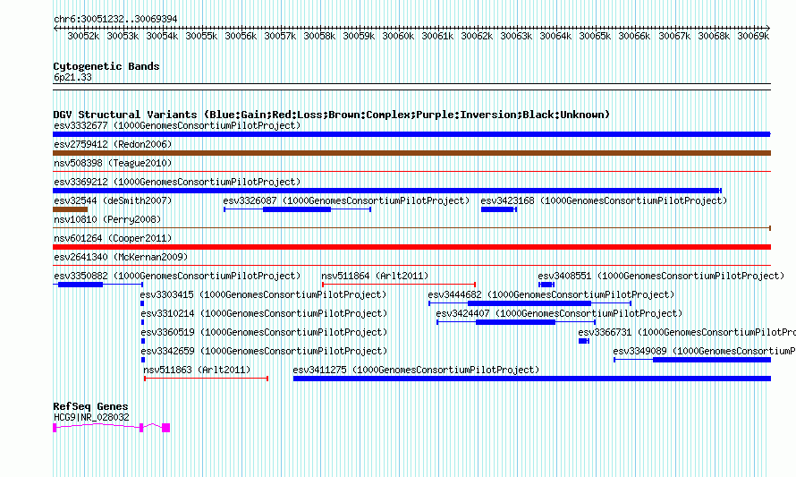The height and width of the screenshot is (477, 796).
Task: Open the esv3423168 variant label
Action: point(604,200)
